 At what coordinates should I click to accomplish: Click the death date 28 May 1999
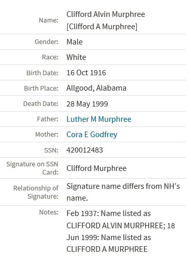(x=87, y=104)
